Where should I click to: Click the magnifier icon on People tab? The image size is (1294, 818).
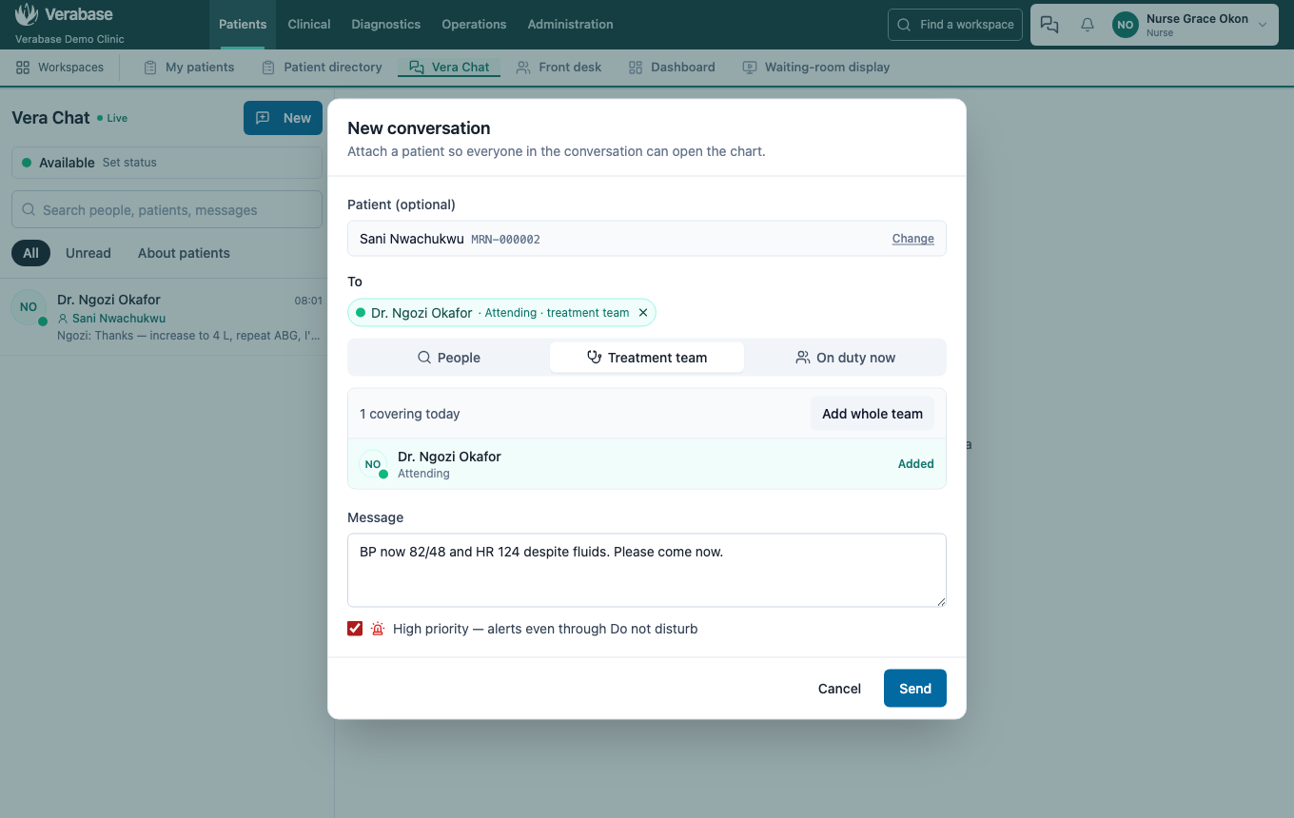(424, 358)
